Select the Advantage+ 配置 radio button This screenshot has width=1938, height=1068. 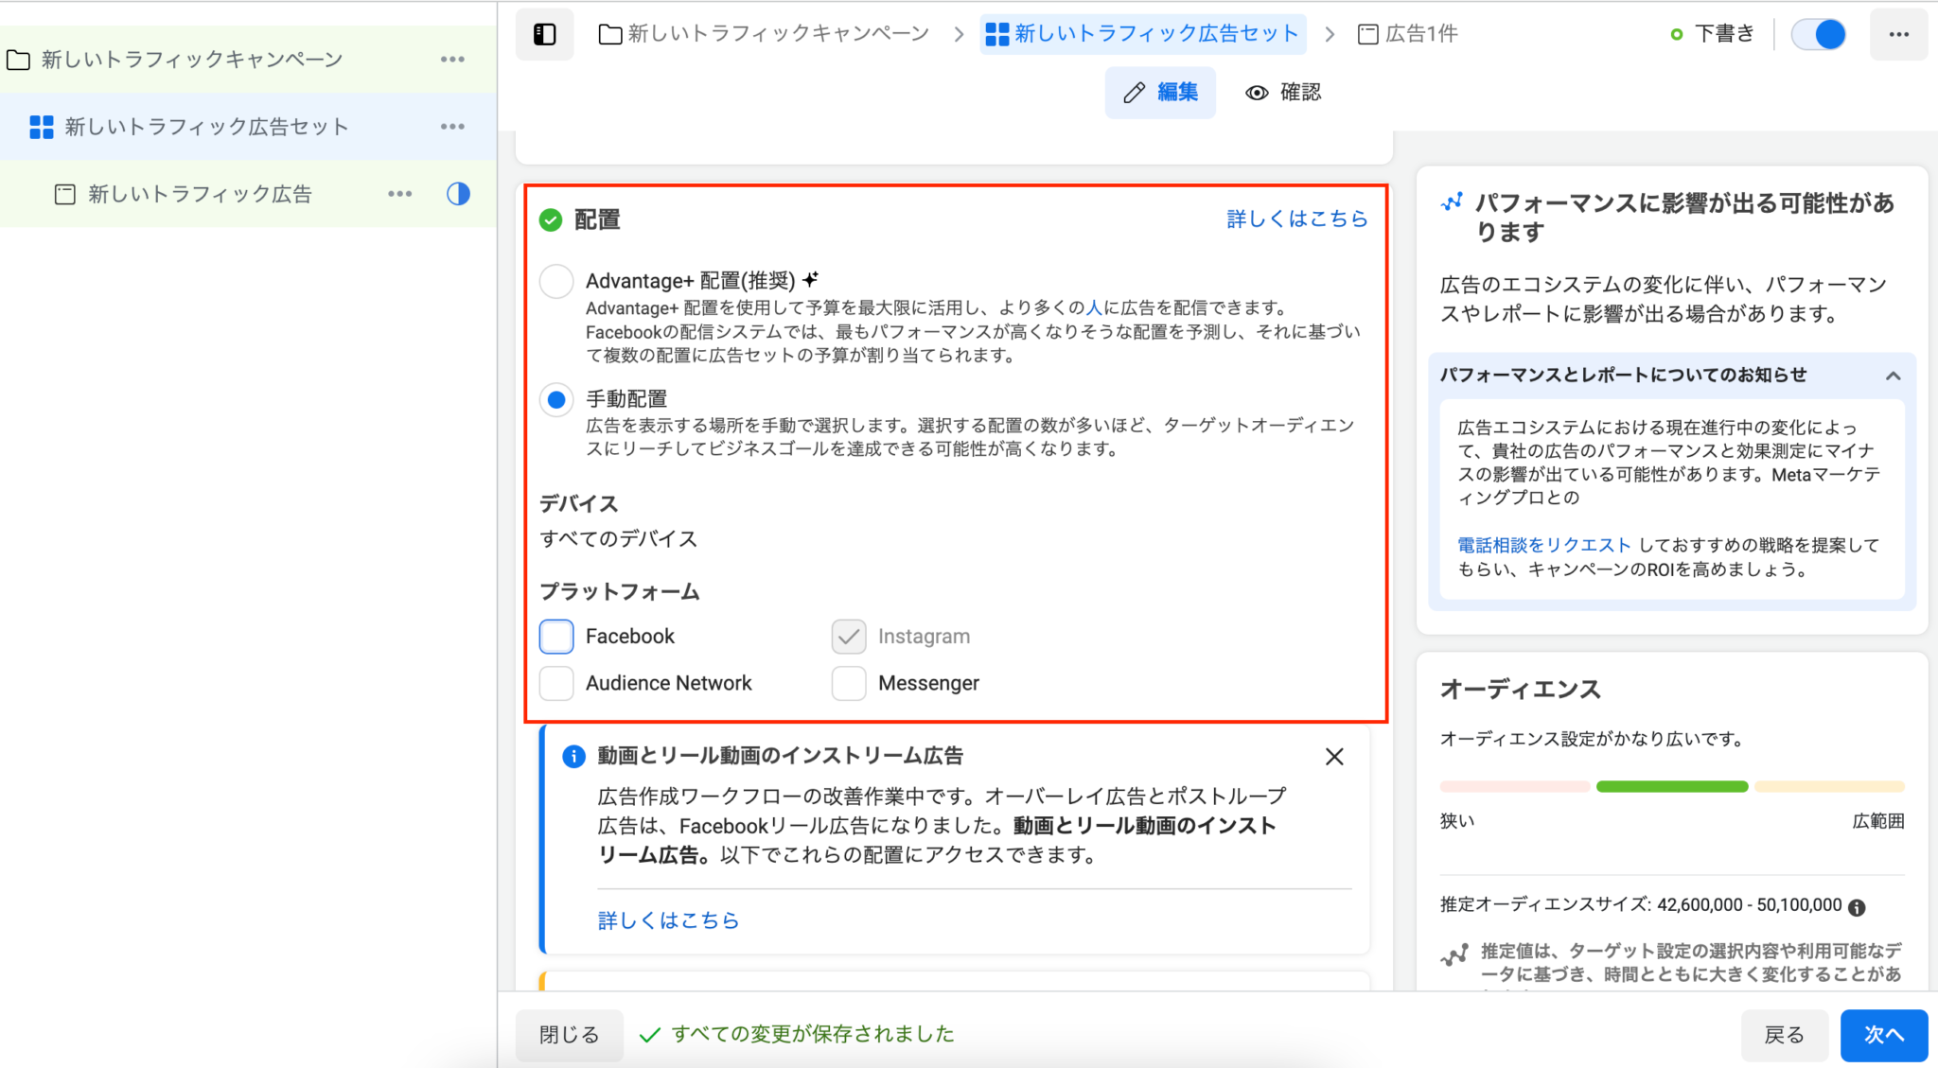pyautogui.click(x=556, y=281)
